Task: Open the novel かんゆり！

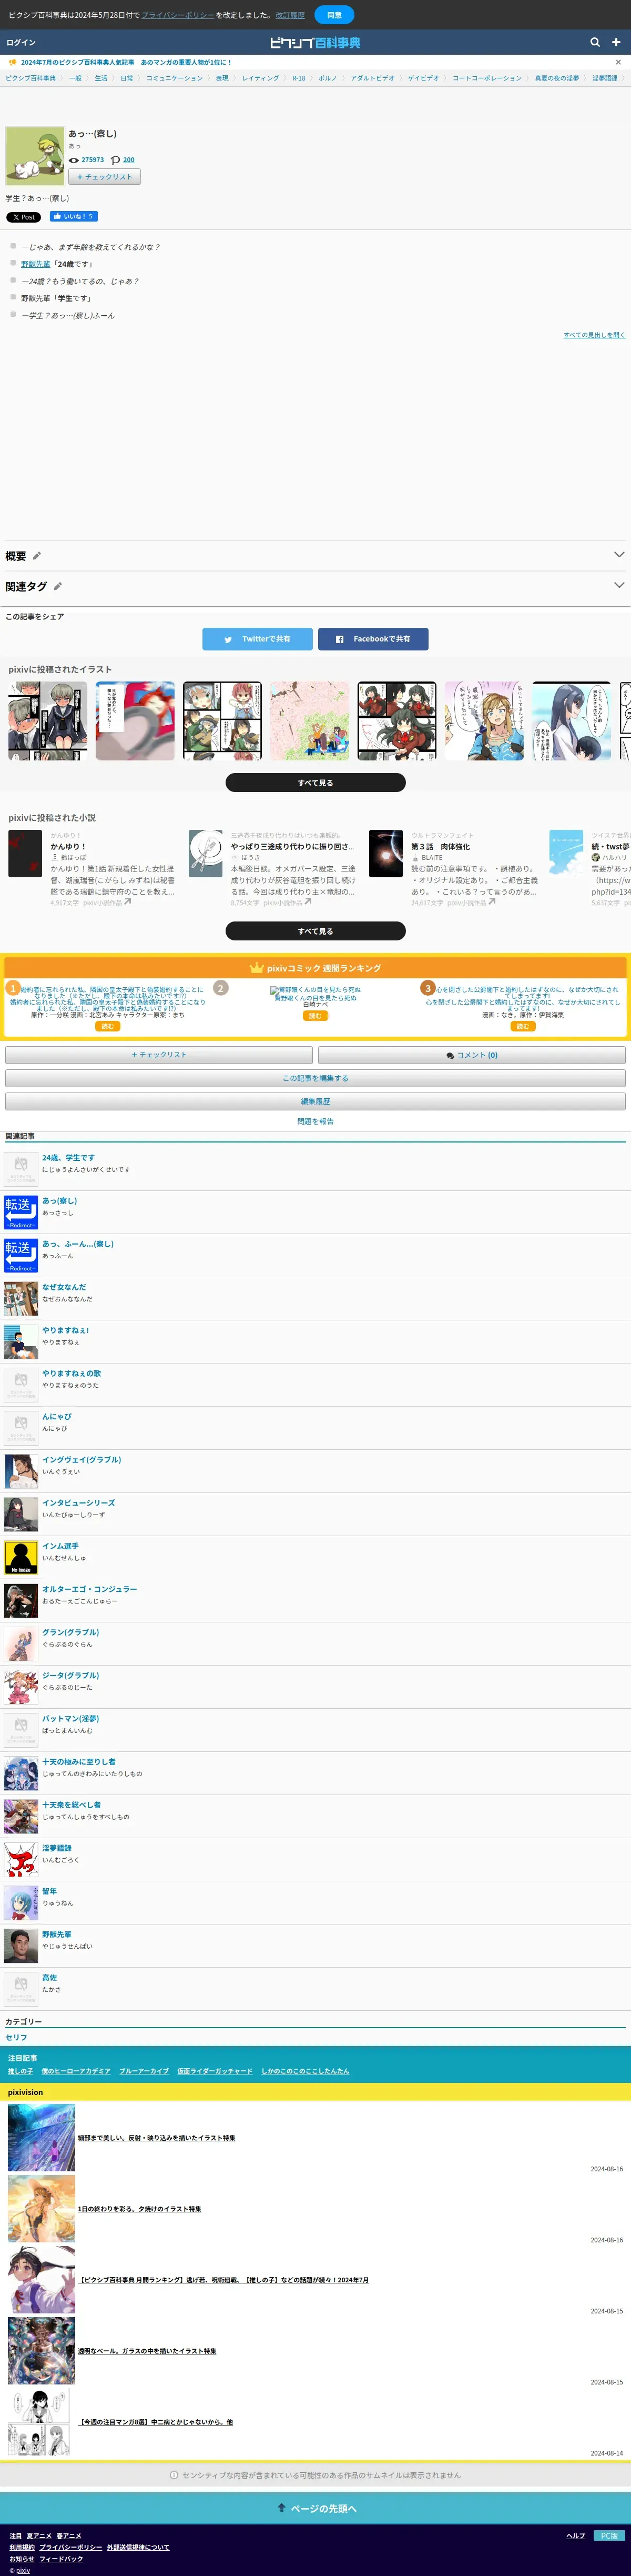Action: tap(69, 846)
